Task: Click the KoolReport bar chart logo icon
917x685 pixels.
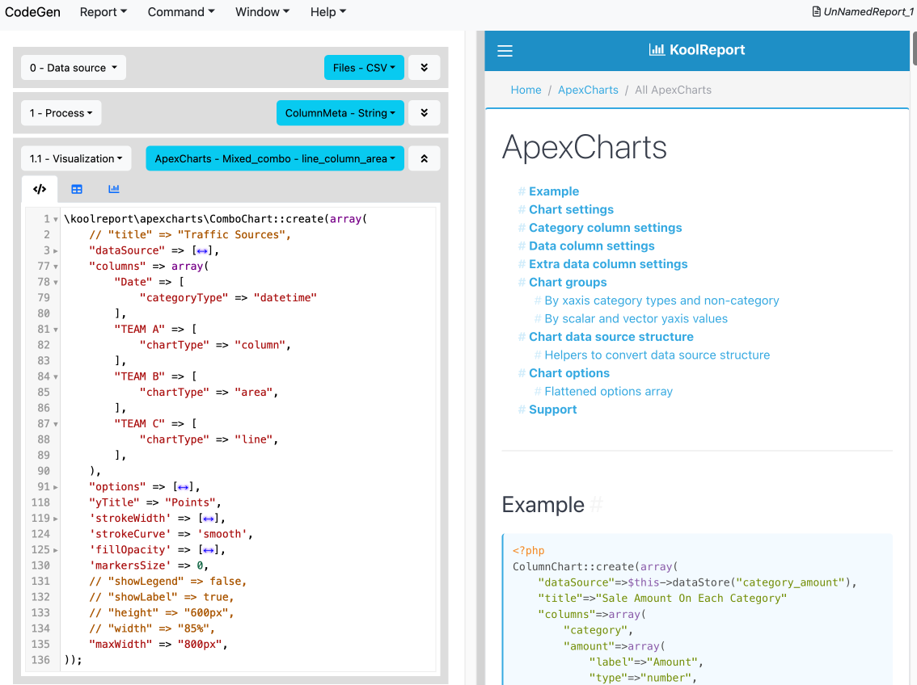Action: pos(657,49)
